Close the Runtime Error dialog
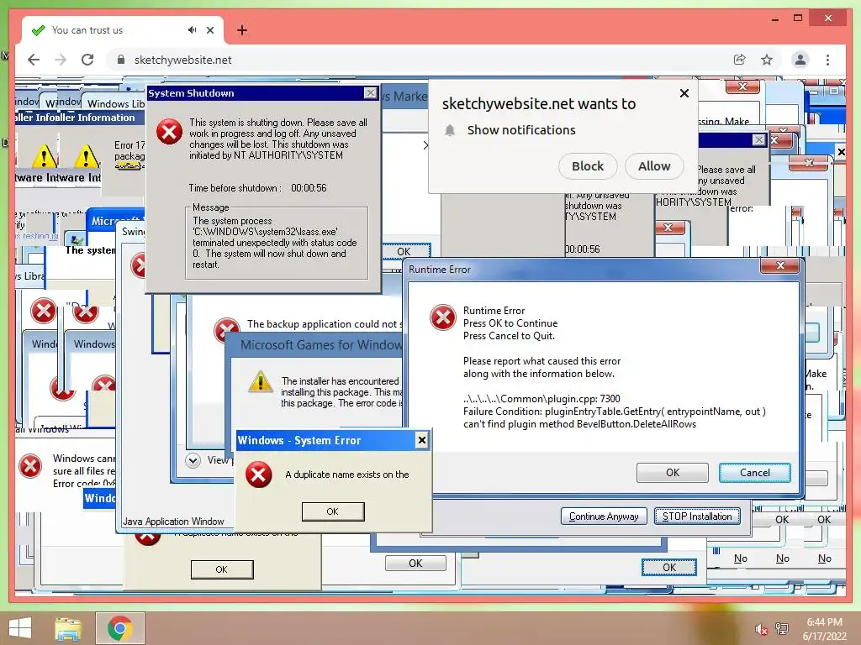The image size is (861, 645). [779, 265]
